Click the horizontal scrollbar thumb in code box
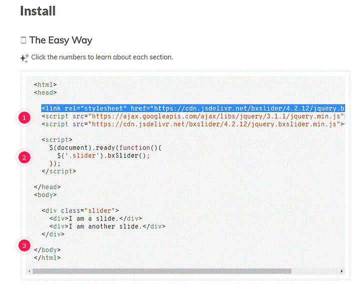This screenshot has height=284, width=360. point(162,271)
